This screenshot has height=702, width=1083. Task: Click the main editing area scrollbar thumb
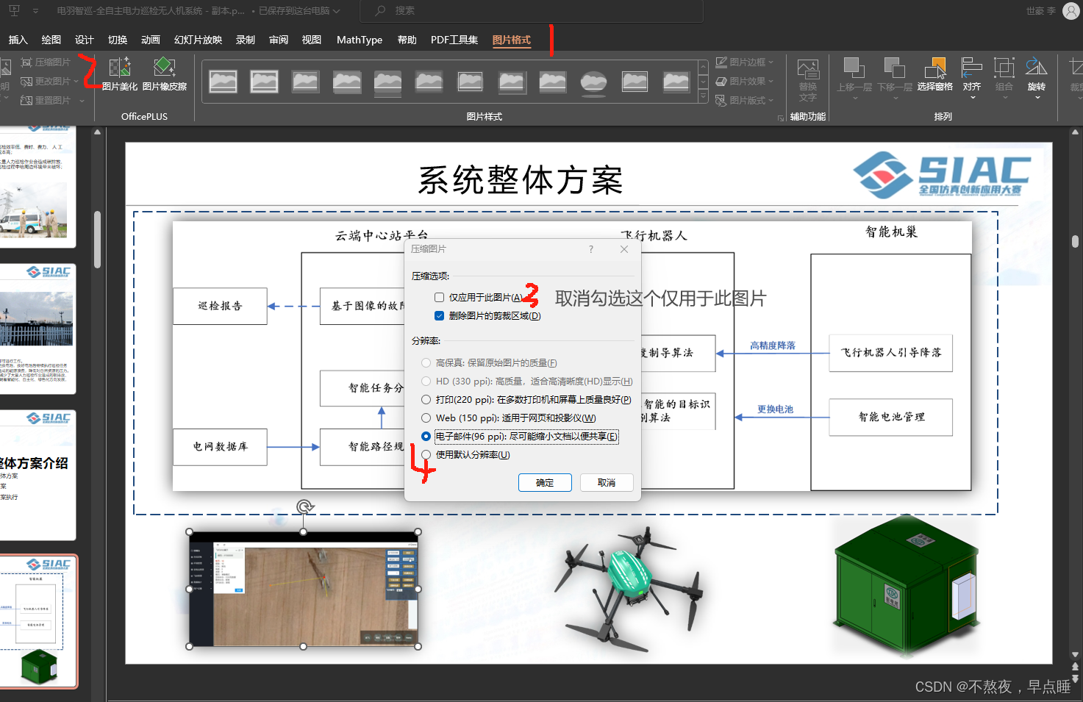coord(1075,241)
